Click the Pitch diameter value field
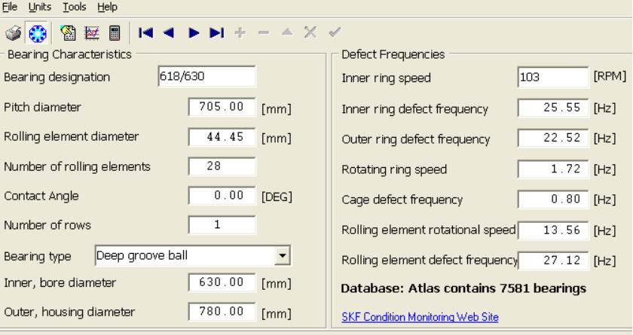633x335 pixels. [222, 107]
